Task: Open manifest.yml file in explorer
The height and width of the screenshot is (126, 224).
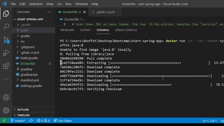Action: (34, 80)
